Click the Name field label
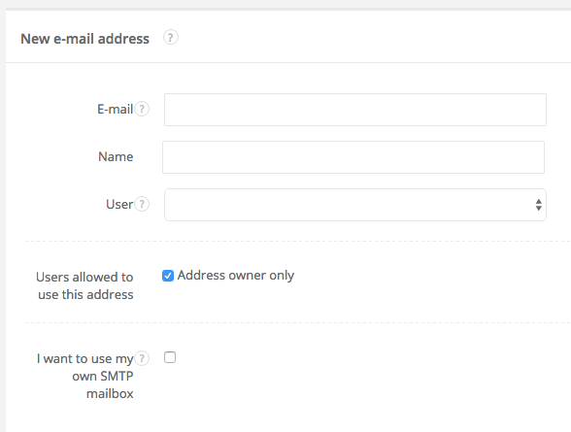This screenshot has height=432, width=571. pyautogui.click(x=116, y=156)
